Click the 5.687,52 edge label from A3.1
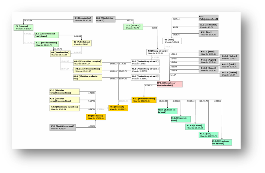The width and height of the screenshot is (265, 173). tap(92, 101)
